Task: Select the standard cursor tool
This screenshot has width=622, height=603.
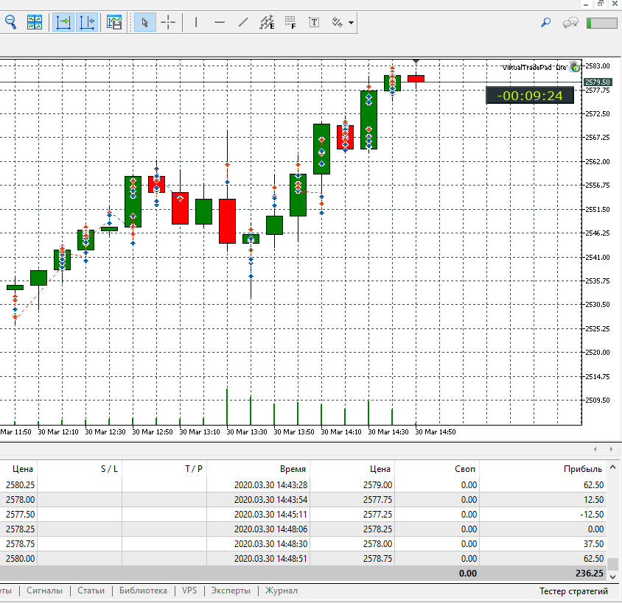Action: click(144, 22)
